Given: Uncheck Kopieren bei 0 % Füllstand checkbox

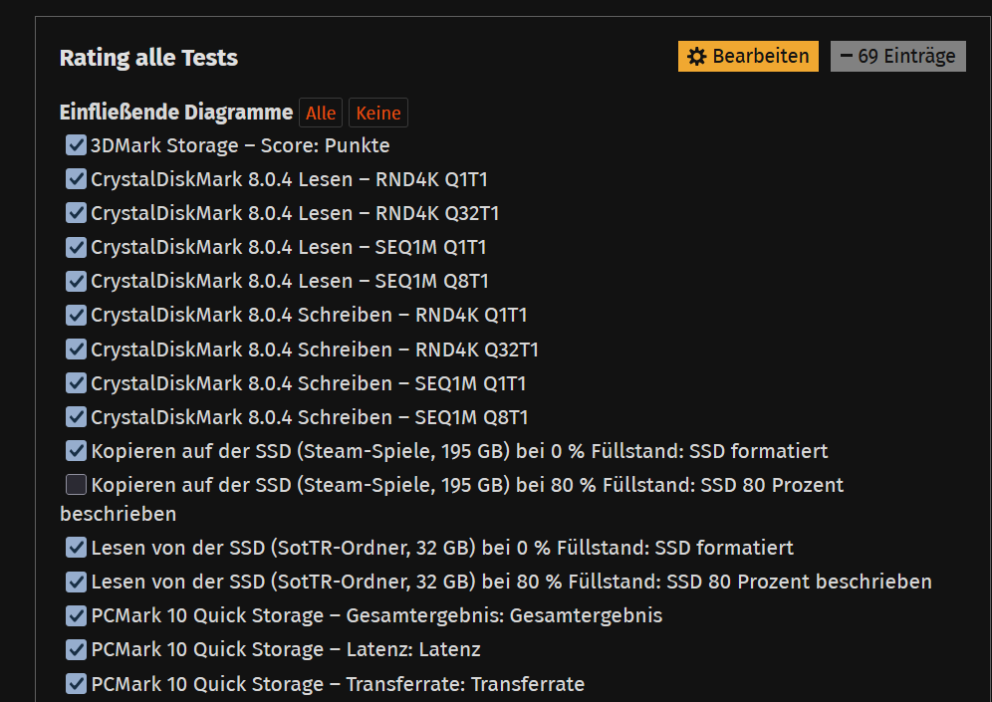Looking at the screenshot, I should 77,451.
